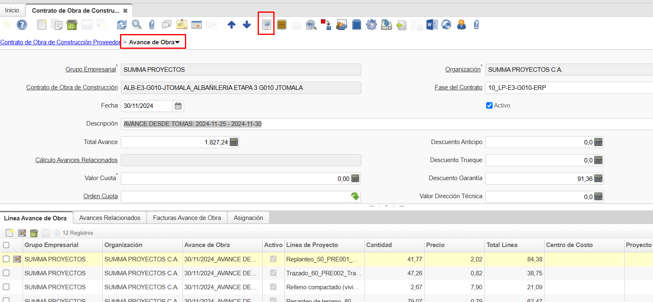Viewport: 653px width, 302px height.
Task: Click into the Descripción text field
Action: click(x=370, y=124)
